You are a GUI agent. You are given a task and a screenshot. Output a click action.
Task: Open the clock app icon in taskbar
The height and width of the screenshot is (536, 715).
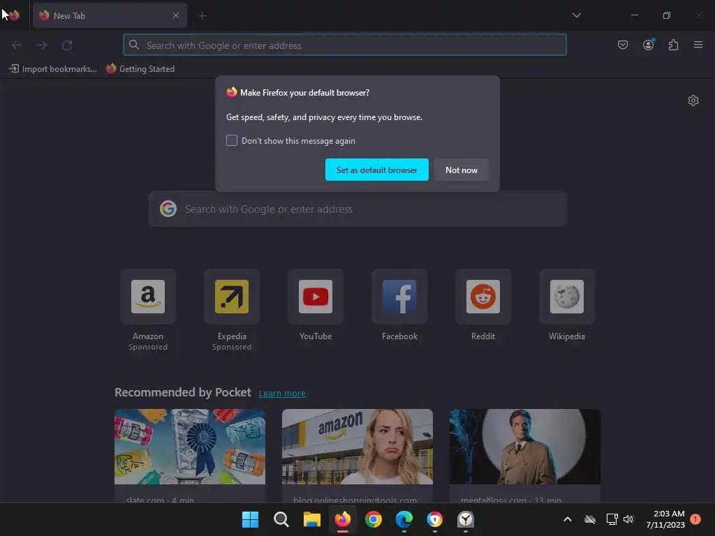466,519
